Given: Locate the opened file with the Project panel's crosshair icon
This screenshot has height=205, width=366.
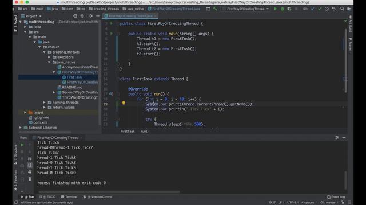Looking at the screenshot, I should 75,16.
